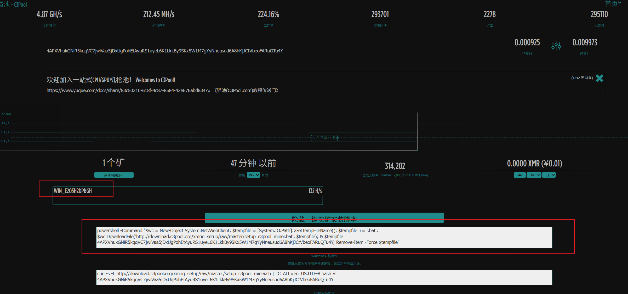Click the 212.45 MH/s pool hashrate value

159,14
